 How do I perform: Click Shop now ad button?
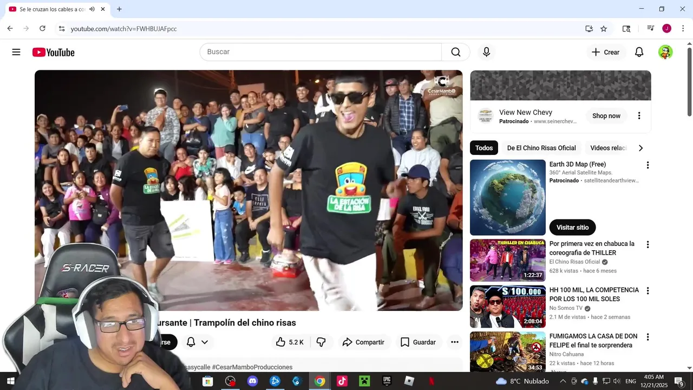tap(606, 116)
